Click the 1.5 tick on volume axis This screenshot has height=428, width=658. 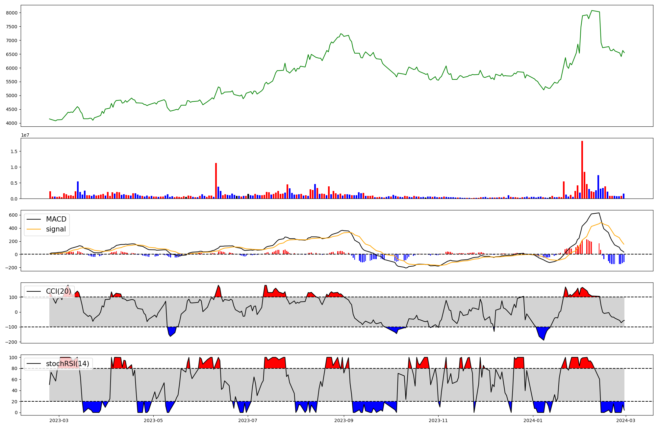tap(14, 151)
